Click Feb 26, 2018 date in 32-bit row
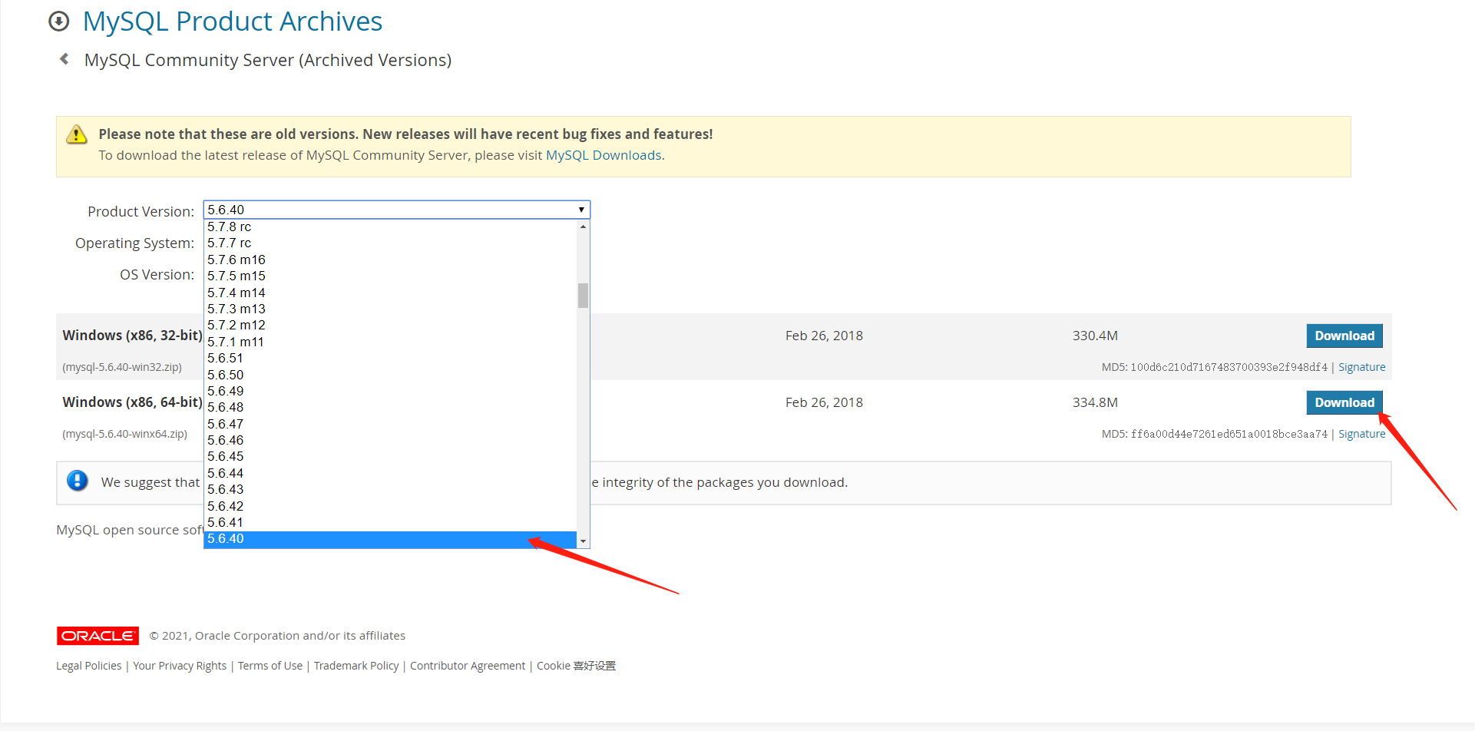Image resolution: width=1475 pixels, height=731 pixels. [824, 336]
